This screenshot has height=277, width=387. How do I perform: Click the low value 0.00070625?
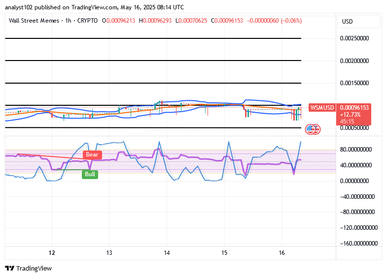point(193,21)
